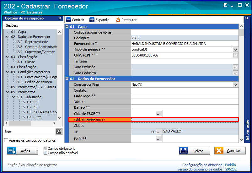
Task: Click the Bairro input field
Action: tap(185, 107)
